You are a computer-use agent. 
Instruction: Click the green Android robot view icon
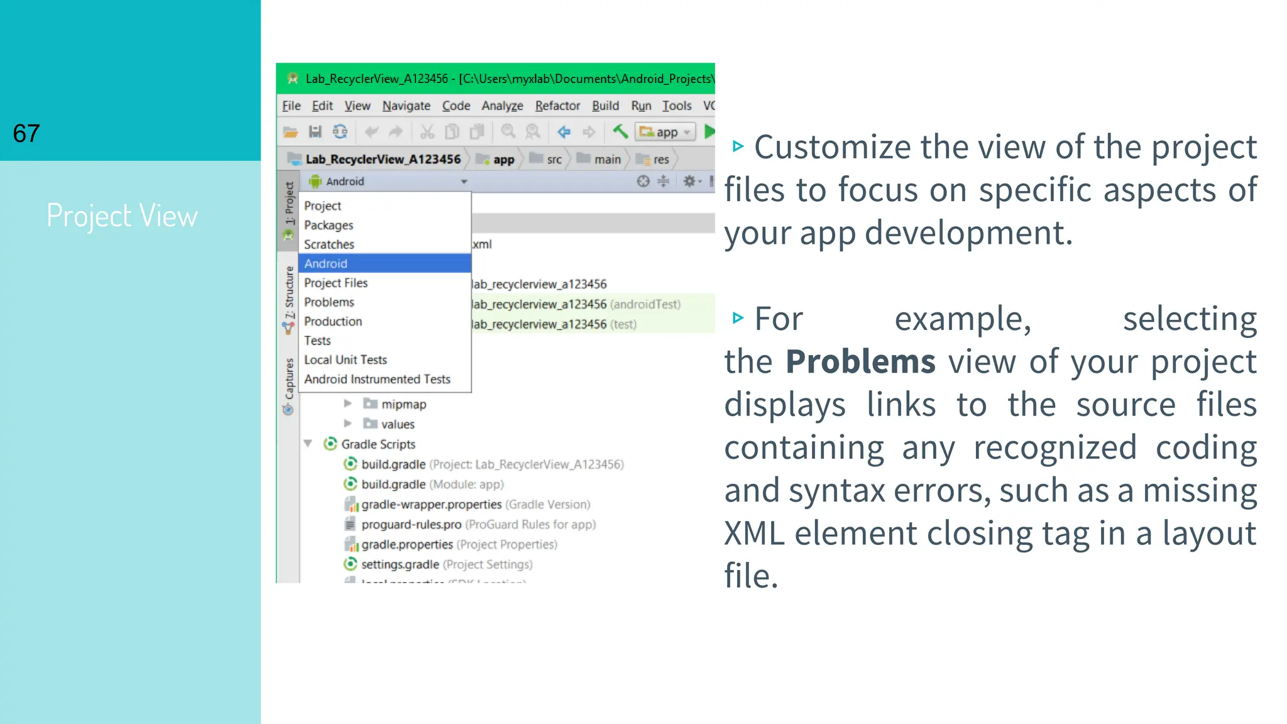pos(315,181)
